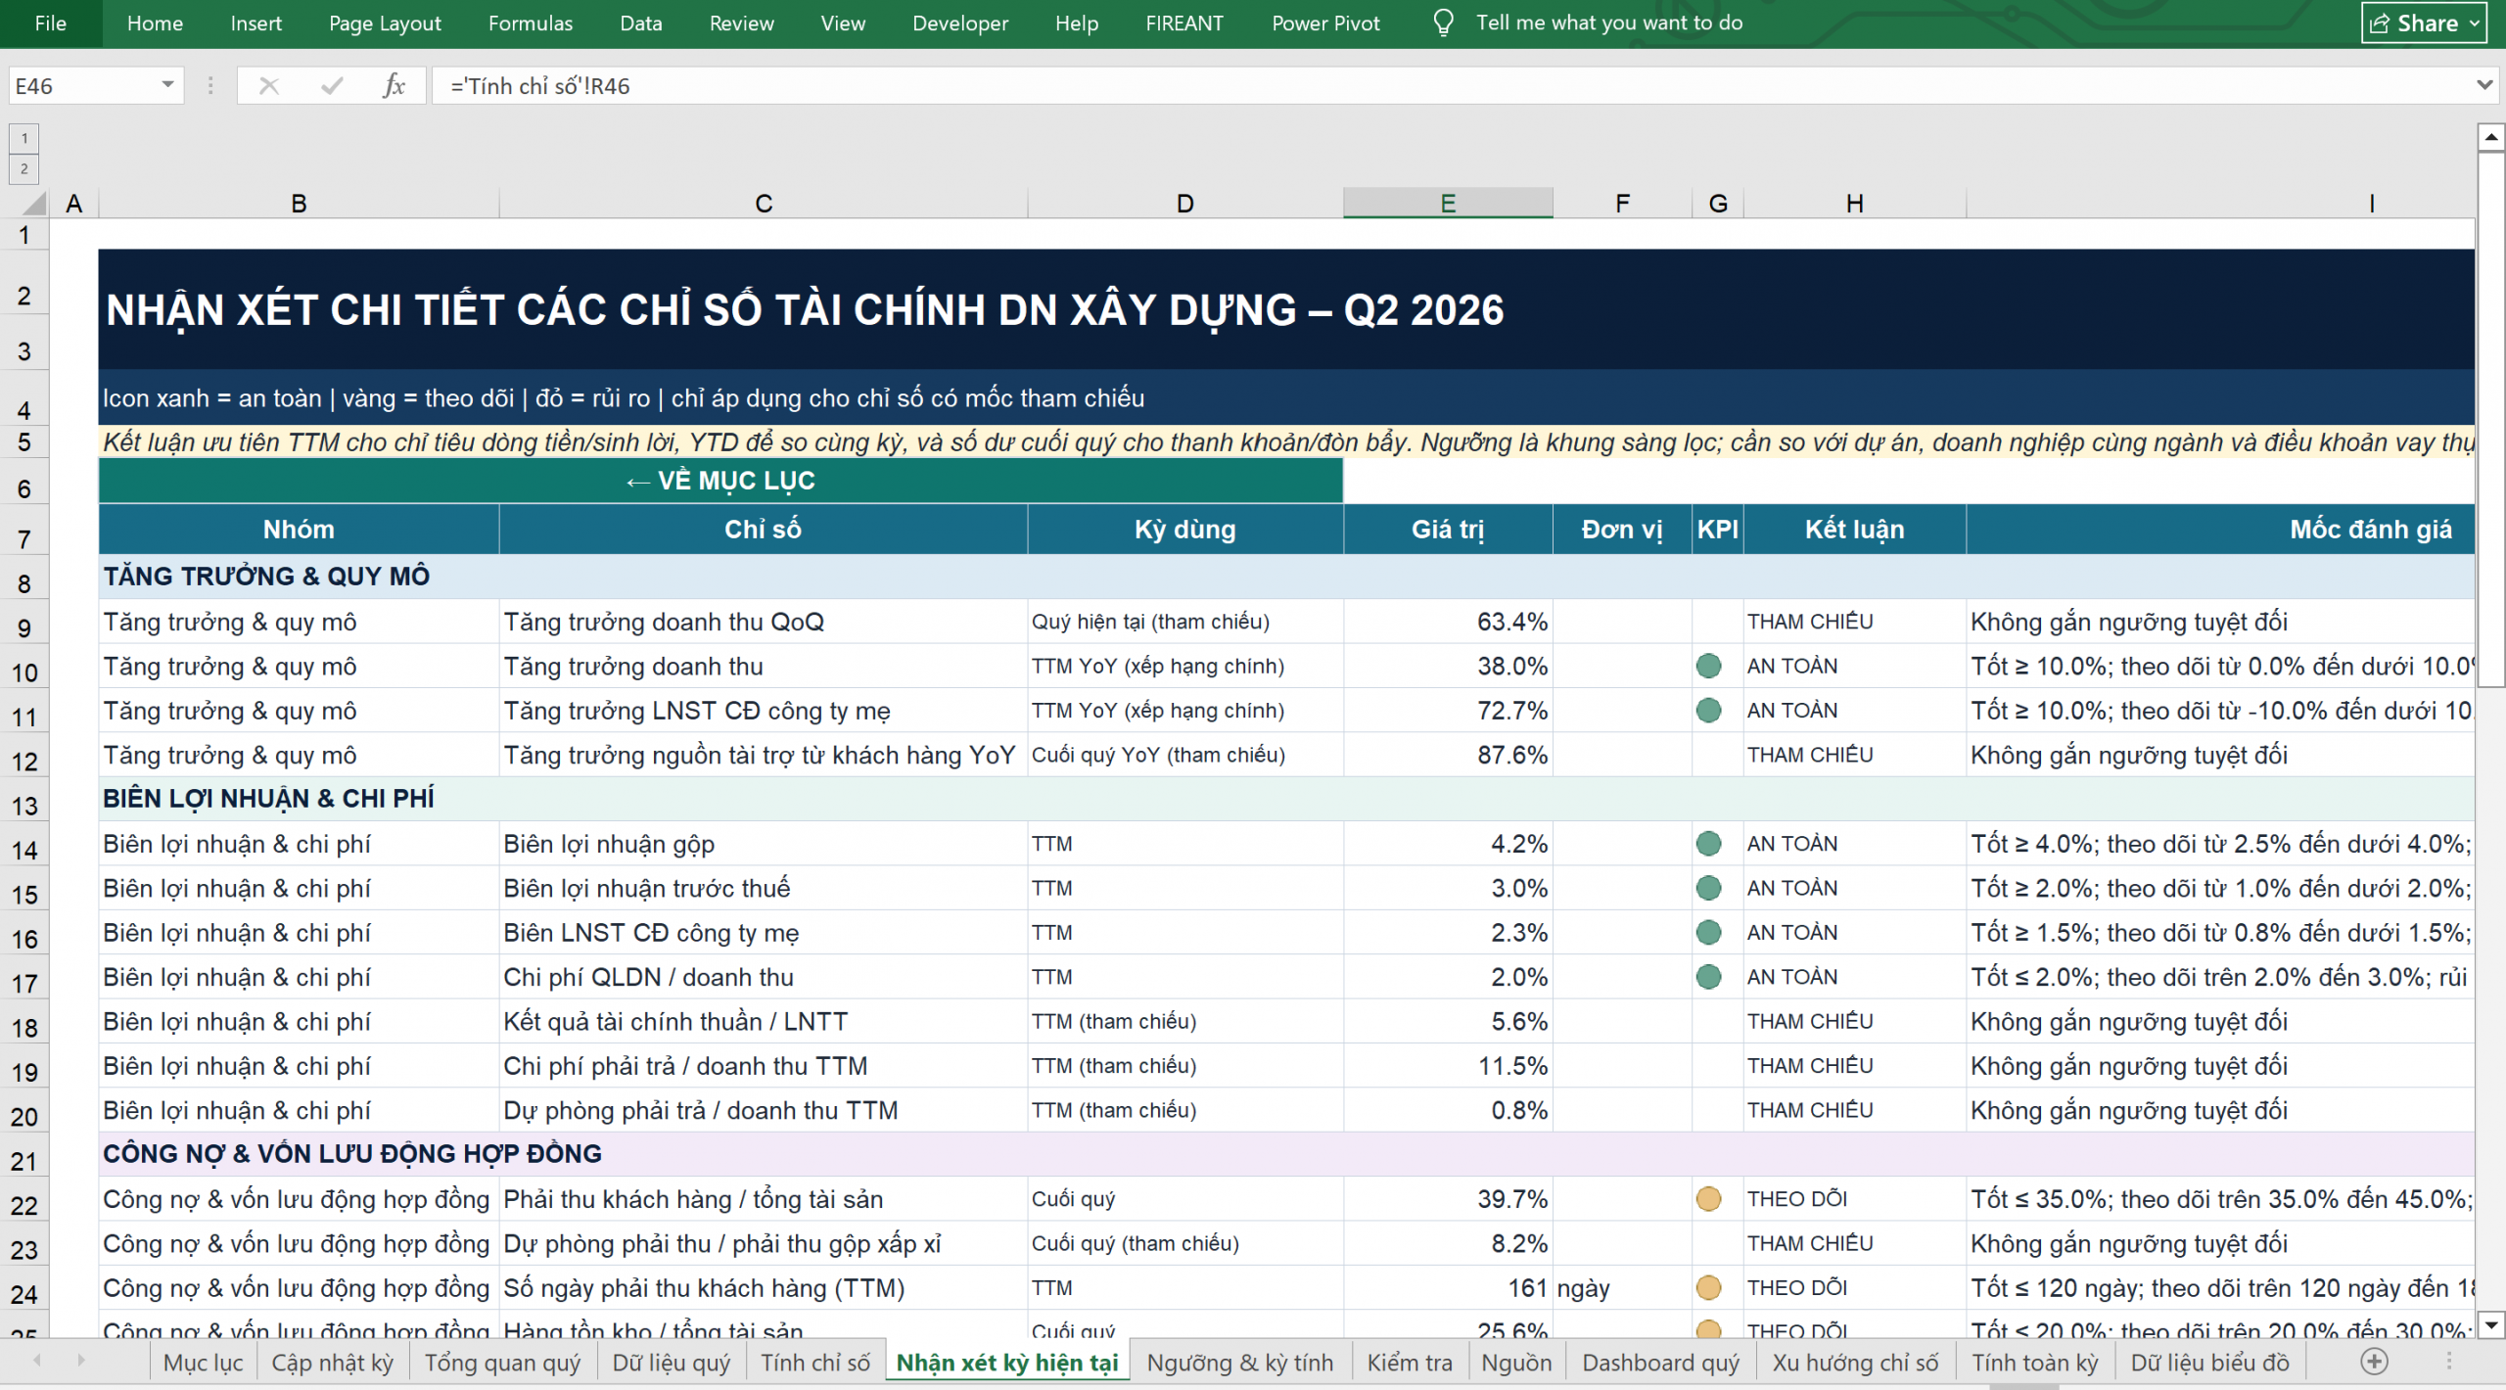The width and height of the screenshot is (2506, 1390).
Task: Click the Cancel X icon in formula bar
Action: pos(269,86)
